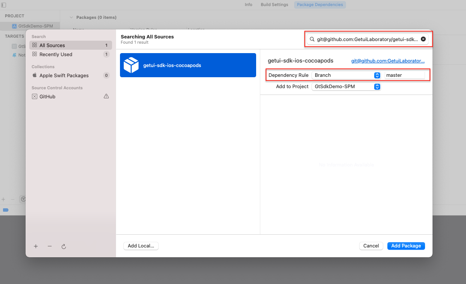Click the filter icon in targets list

[x=23, y=199]
